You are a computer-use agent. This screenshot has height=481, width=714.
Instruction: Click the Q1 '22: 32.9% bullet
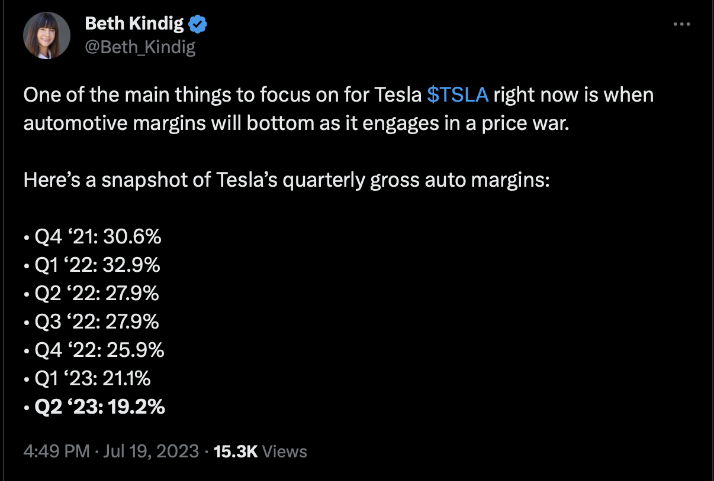tap(92, 265)
